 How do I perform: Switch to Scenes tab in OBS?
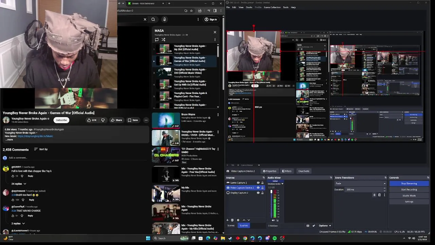[x=231, y=226]
